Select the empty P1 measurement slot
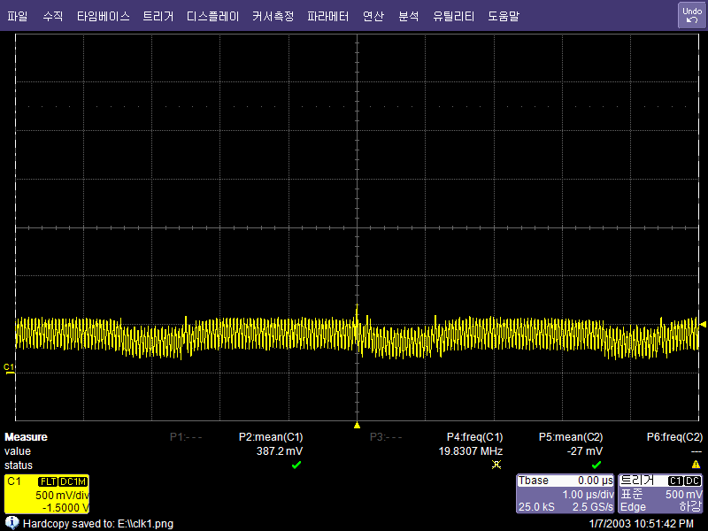 point(187,436)
